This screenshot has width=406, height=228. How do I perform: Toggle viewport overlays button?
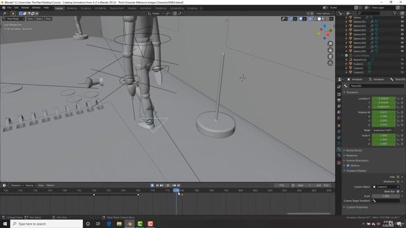[x=301, y=18]
